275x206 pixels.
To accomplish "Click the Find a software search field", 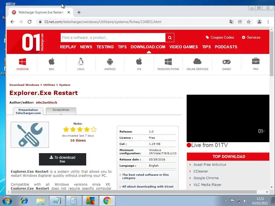I will (113, 38).
